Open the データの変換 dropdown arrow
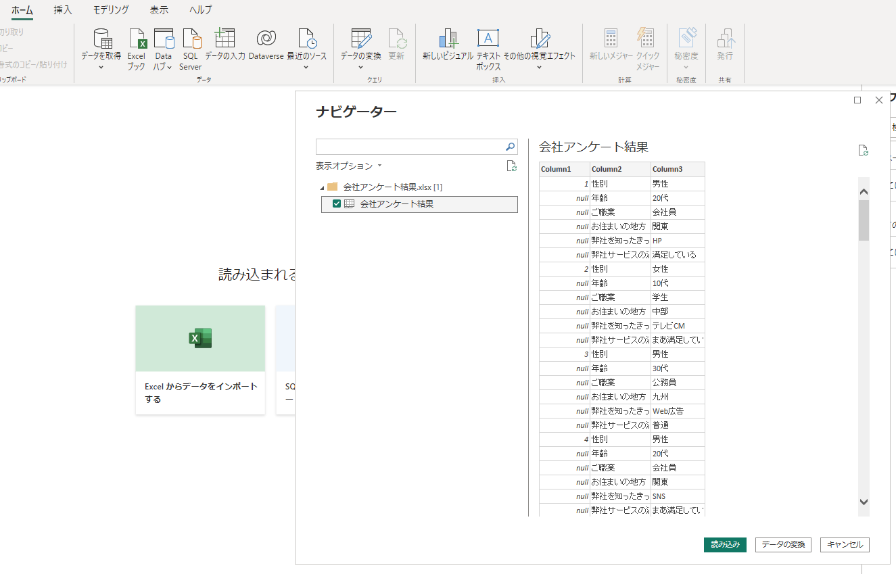896x574 pixels. coord(360,67)
